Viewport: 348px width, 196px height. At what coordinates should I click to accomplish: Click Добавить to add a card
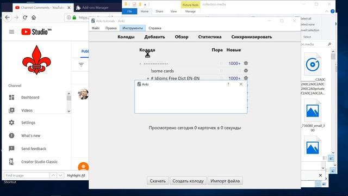[x=154, y=37]
